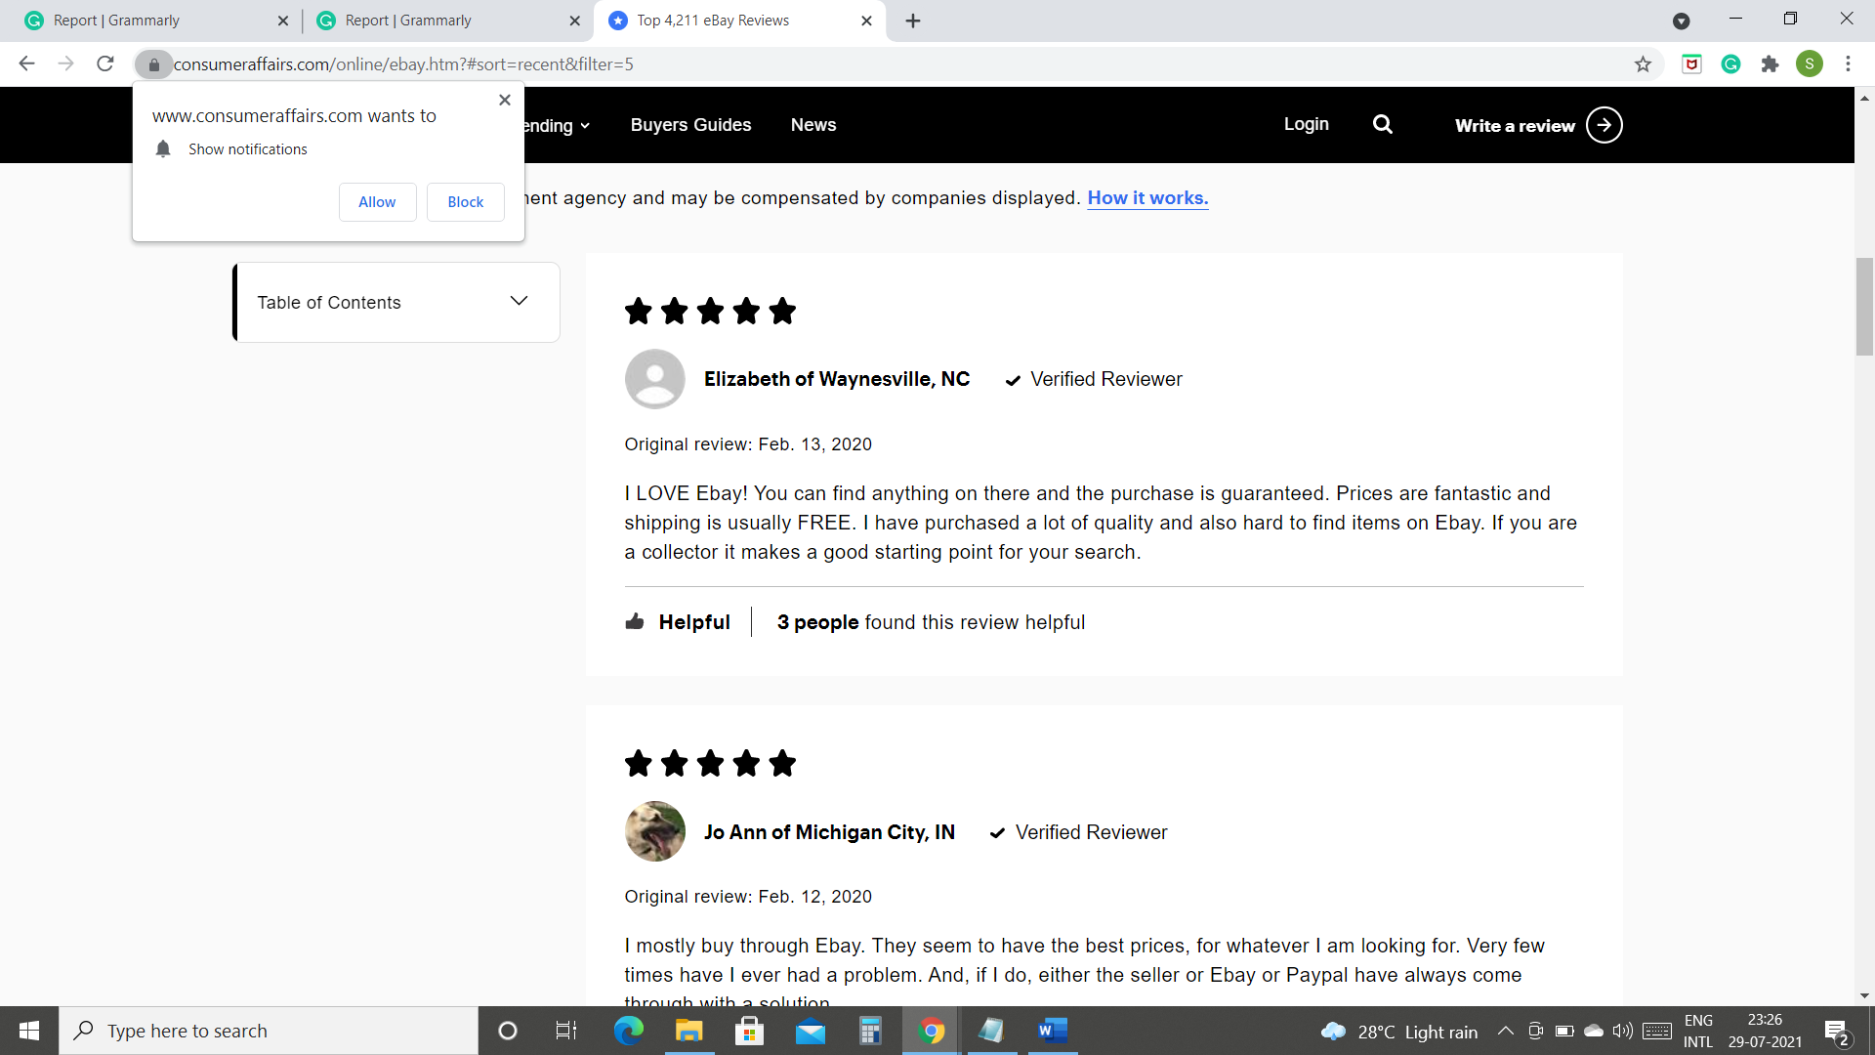Launch Microsoft Edge from taskbar
The image size is (1875, 1055).
[x=628, y=1031]
